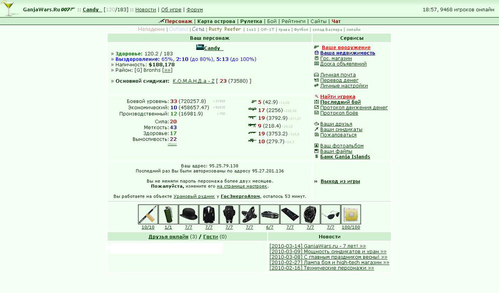Open the Гости link
Screen dimensions: 499x293
coord(211,237)
